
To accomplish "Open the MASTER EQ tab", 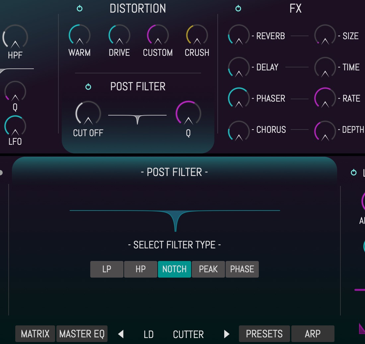I will pos(82,334).
